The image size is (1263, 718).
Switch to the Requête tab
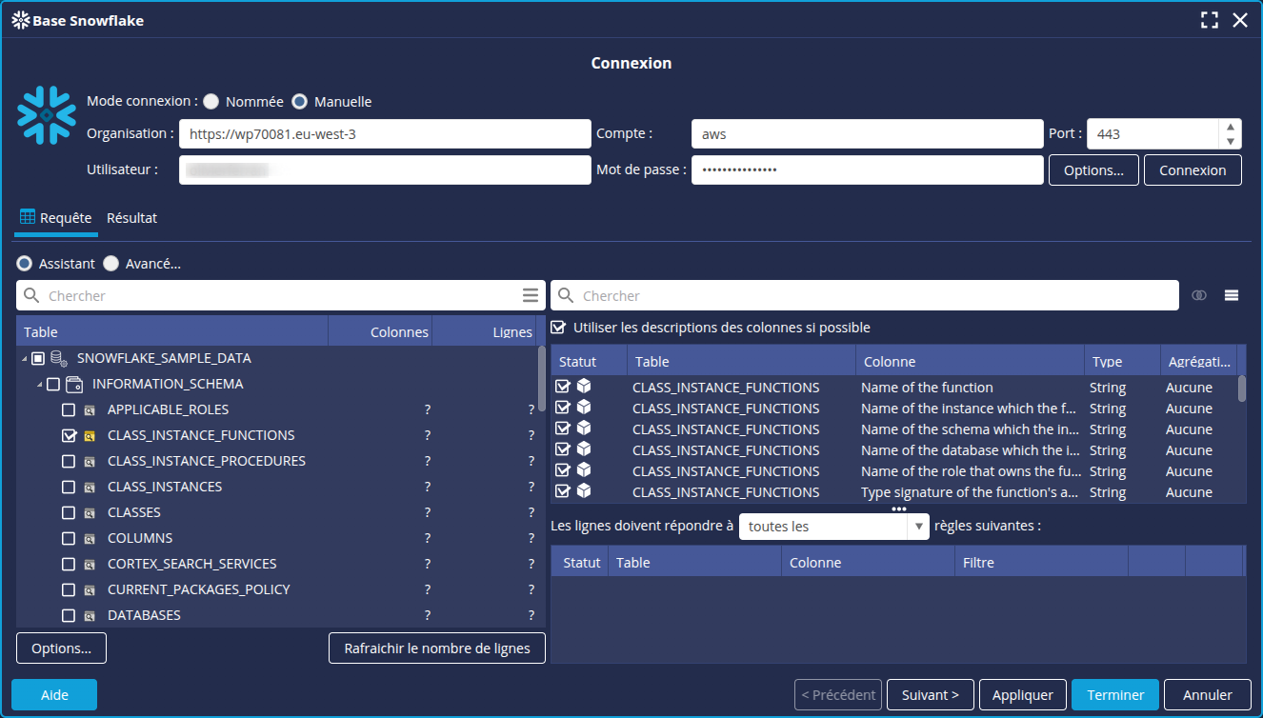[x=56, y=218]
